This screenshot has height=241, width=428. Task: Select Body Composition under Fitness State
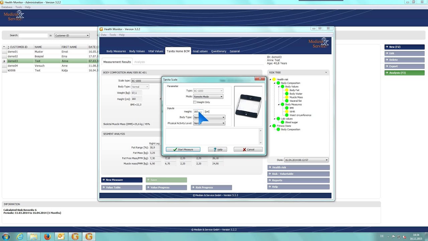[291, 130]
